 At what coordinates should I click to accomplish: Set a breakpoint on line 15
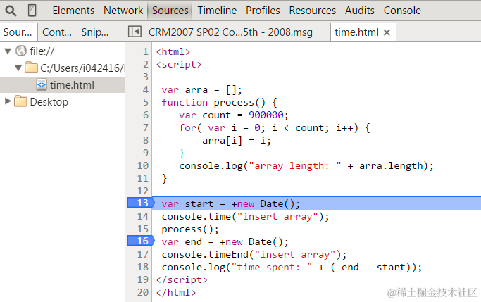(x=143, y=229)
